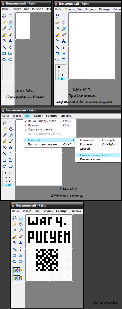The height and width of the screenshot is (309, 122).
Task: Open 'Рисунок' menu in Step 4 window
Action: [x=48, y=211]
